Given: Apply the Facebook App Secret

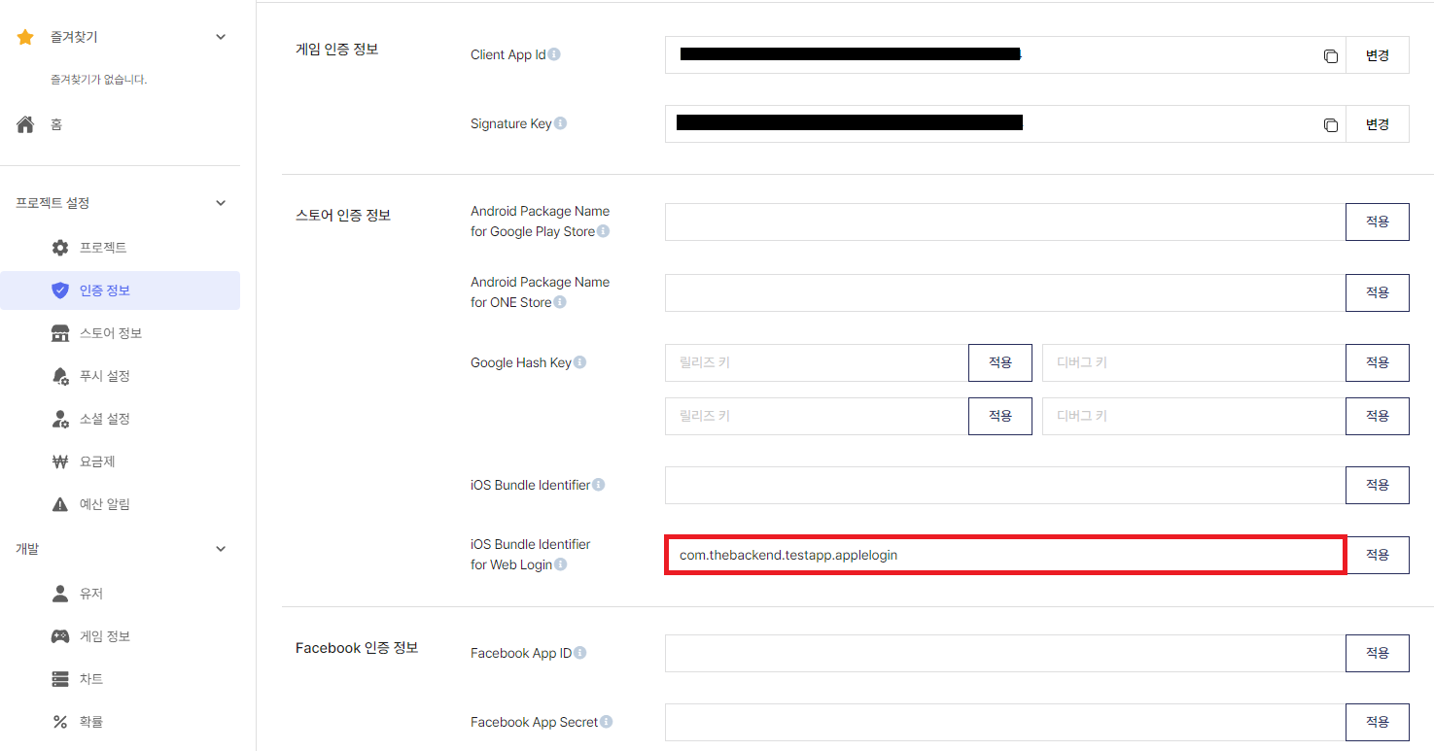Looking at the screenshot, I should 1378,722.
